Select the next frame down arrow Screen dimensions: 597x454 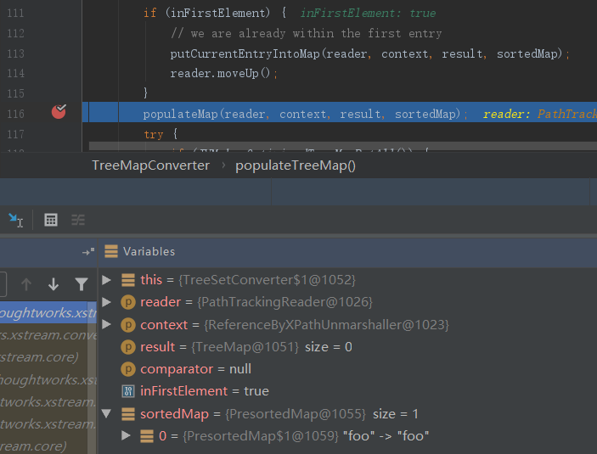point(54,284)
